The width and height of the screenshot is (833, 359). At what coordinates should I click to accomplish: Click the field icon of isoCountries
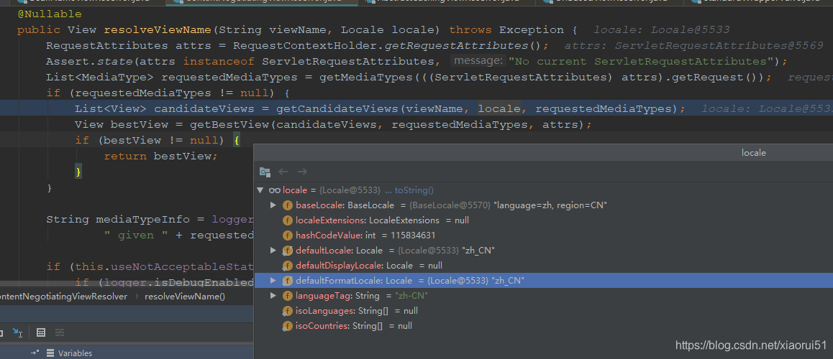[288, 326]
